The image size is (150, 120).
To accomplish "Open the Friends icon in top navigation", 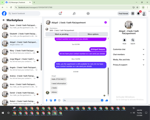I will point(74,13).
